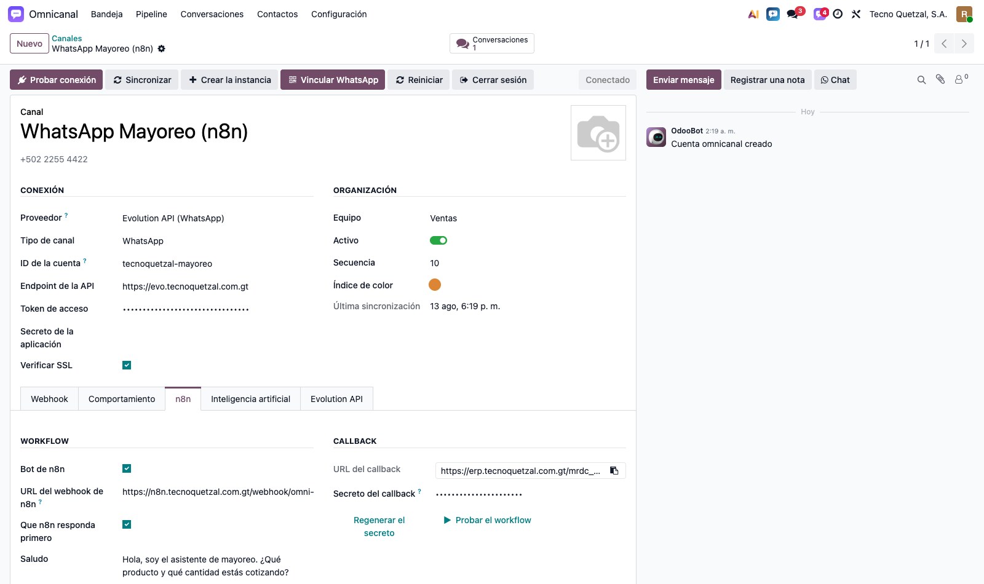Open the activities clock icon
The width and height of the screenshot is (984, 584).
coord(838,14)
